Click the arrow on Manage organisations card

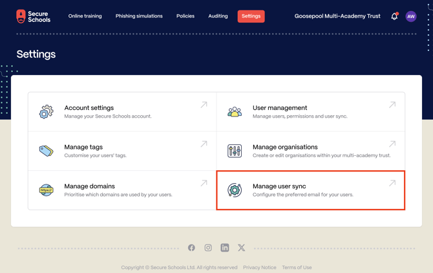pyautogui.click(x=392, y=144)
